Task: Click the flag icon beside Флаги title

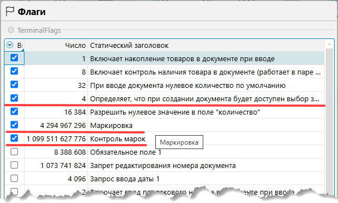Action: [9, 12]
